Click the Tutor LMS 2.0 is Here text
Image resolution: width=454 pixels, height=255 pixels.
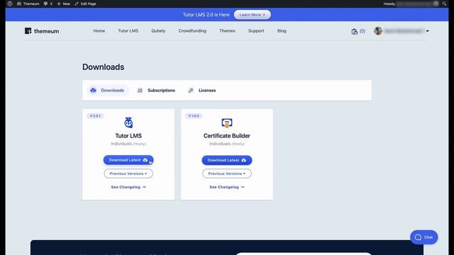coord(206,15)
